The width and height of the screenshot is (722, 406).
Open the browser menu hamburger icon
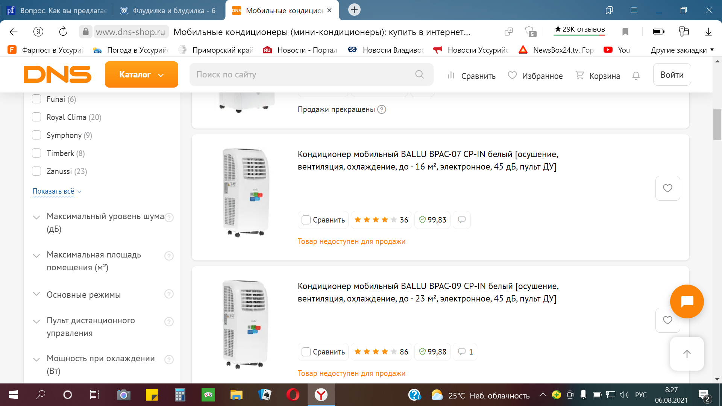click(634, 10)
